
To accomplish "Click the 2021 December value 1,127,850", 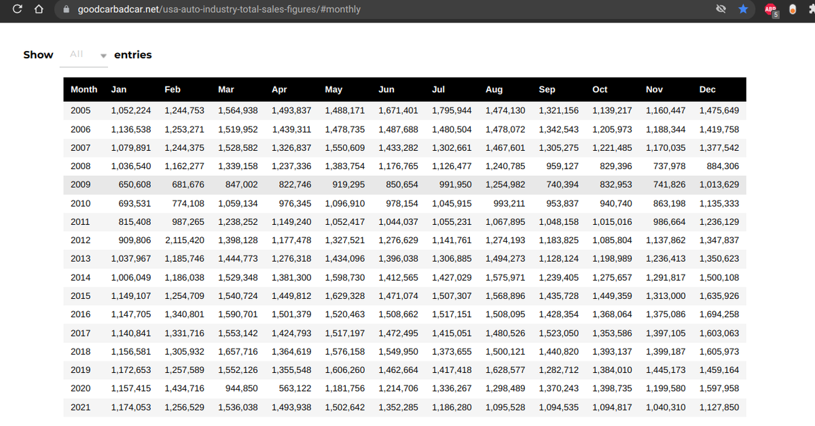I will point(719,407).
